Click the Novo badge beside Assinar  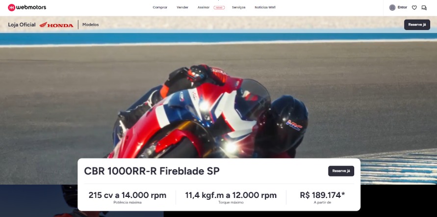(219, 7)
